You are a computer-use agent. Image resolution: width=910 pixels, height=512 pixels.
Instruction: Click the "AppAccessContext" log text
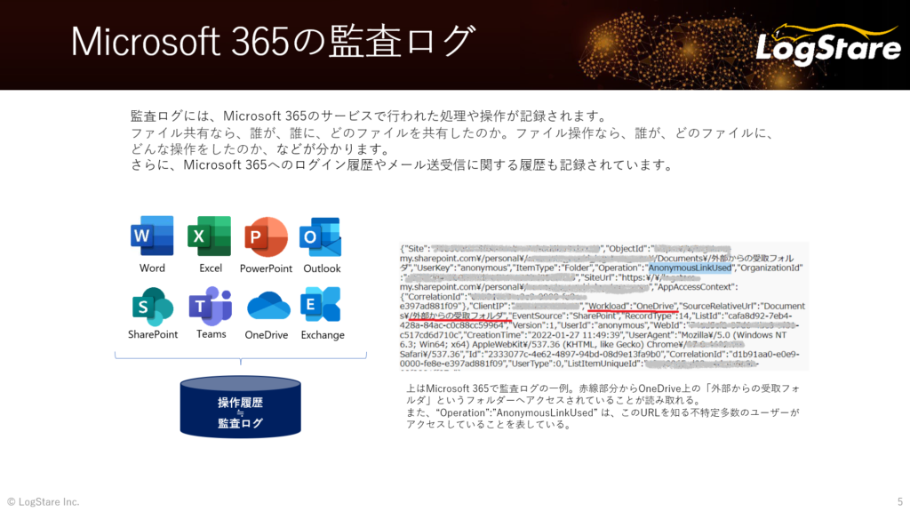(694, 287)
